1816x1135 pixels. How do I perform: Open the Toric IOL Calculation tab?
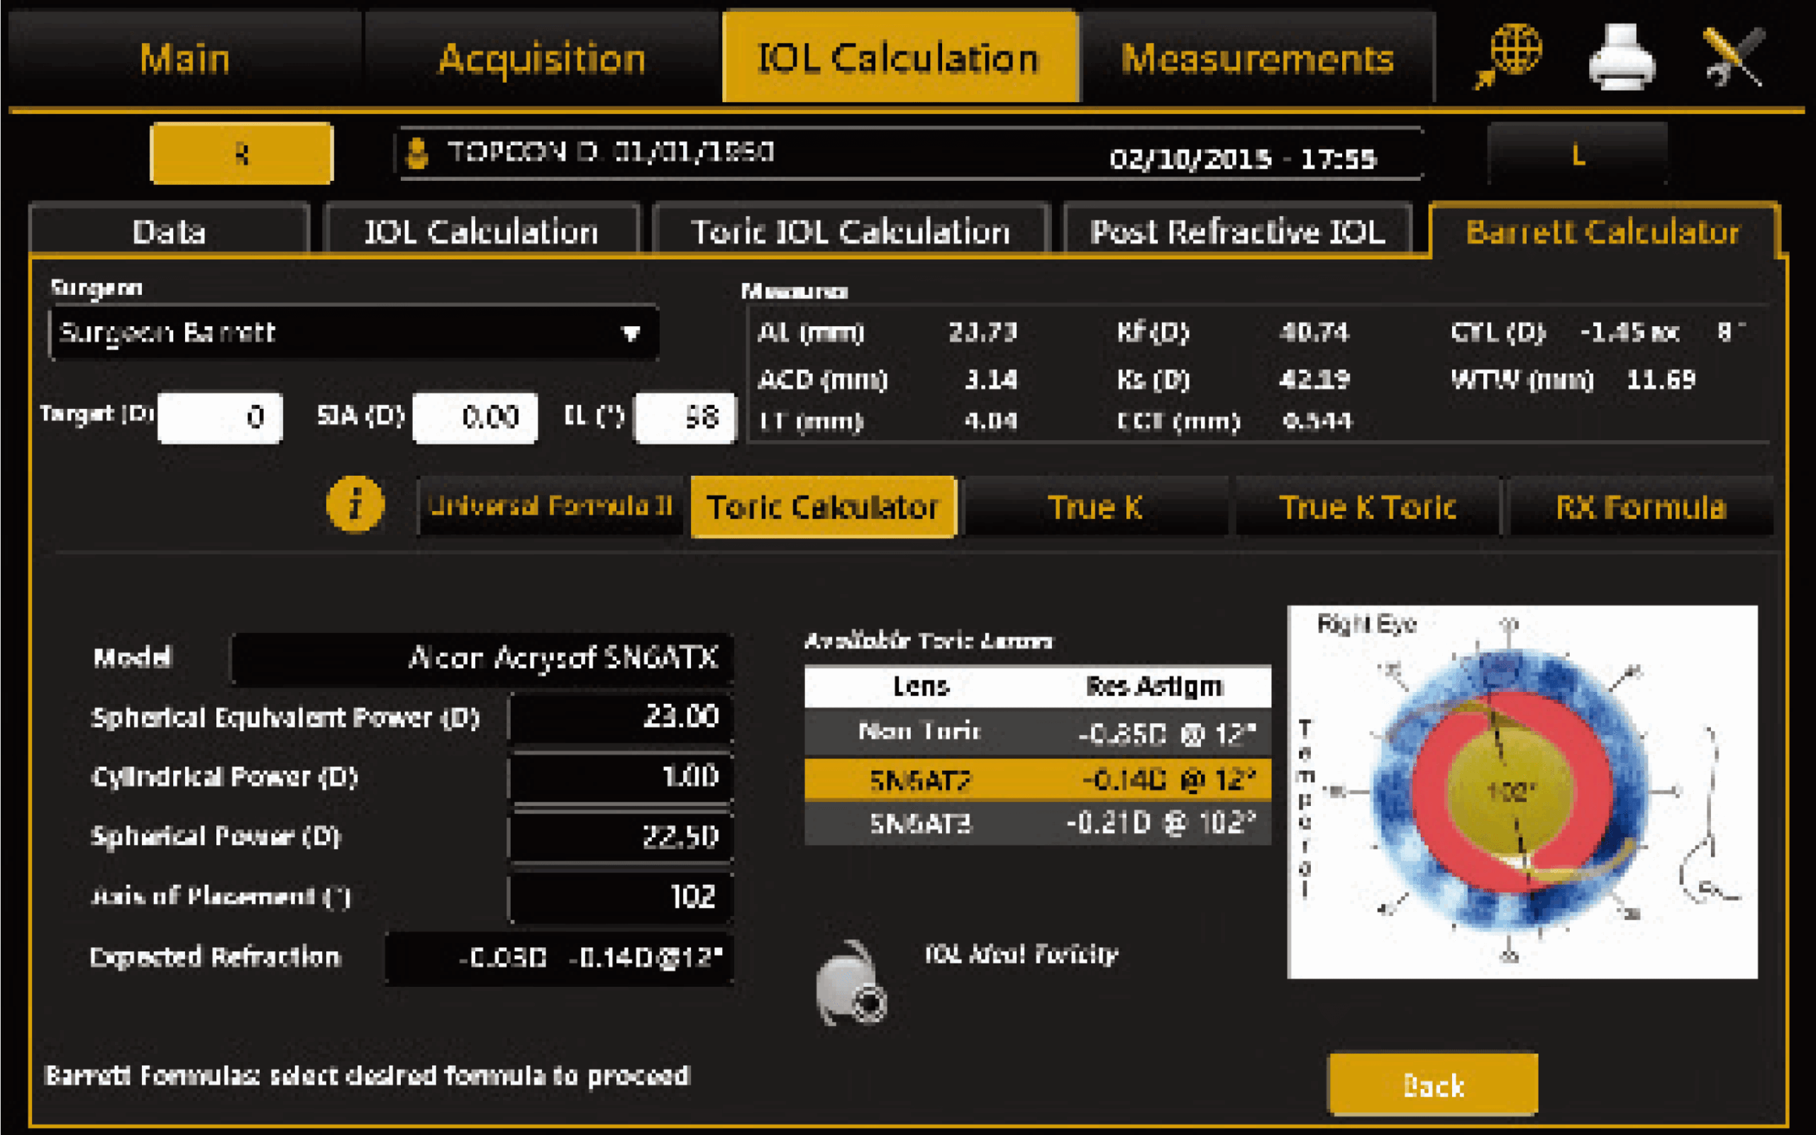(x=850, y=231)
